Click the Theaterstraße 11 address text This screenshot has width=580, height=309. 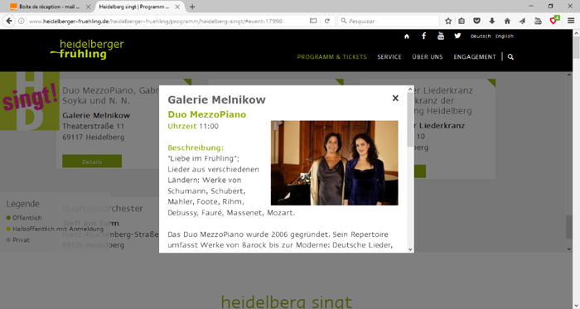(x=93, y=126)
